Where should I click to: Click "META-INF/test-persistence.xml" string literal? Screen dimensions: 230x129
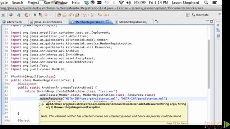(91, 99)
